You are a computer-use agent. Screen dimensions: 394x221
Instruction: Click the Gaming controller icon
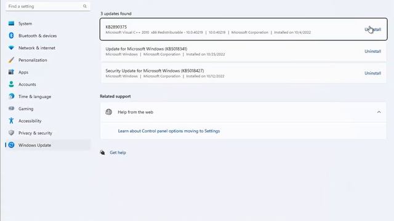tap(11, 109)
